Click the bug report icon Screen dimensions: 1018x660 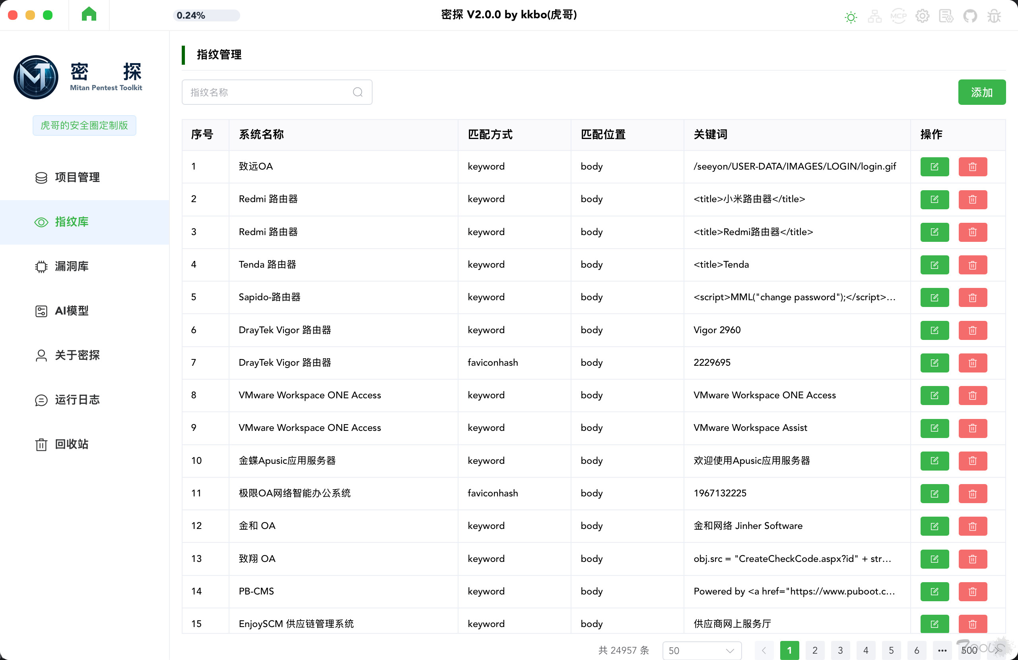(x=994, y=17)
